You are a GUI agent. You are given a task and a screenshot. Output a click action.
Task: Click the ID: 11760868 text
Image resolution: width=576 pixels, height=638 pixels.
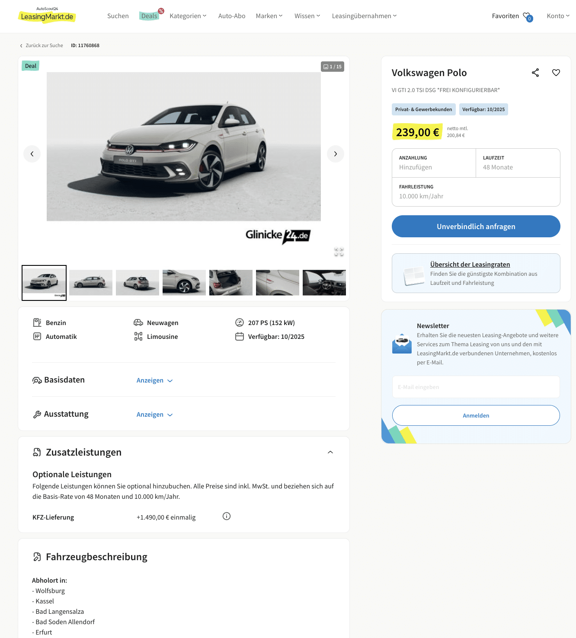[85, 45]
